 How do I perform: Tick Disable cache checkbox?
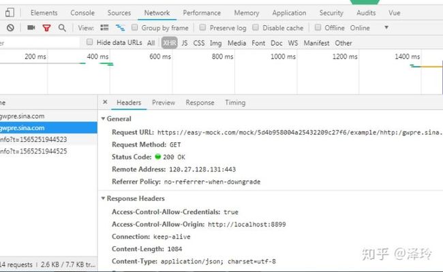pyautogui.click(x=256, y=27)
